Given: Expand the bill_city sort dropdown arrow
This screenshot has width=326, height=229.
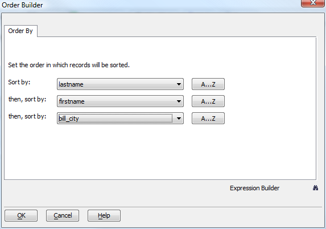Looking at the screenshot, I should point(179,118).
